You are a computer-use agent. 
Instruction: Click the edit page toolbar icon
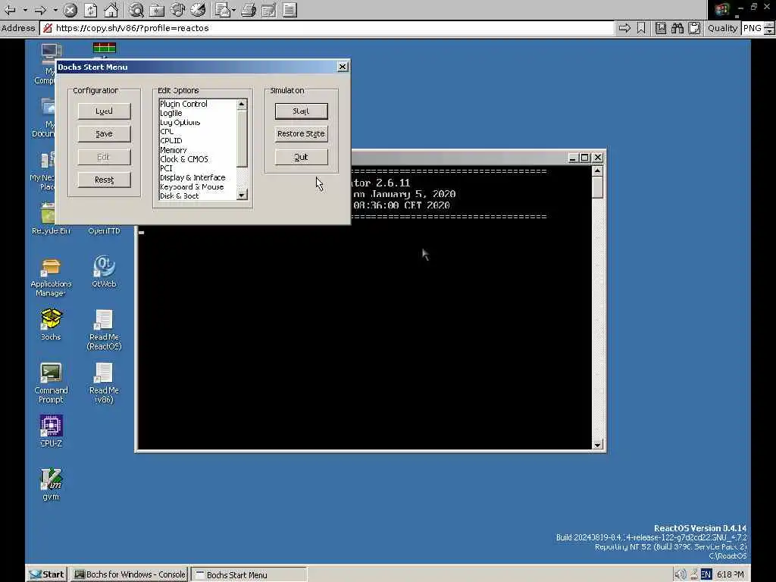(x=269, y=9)
